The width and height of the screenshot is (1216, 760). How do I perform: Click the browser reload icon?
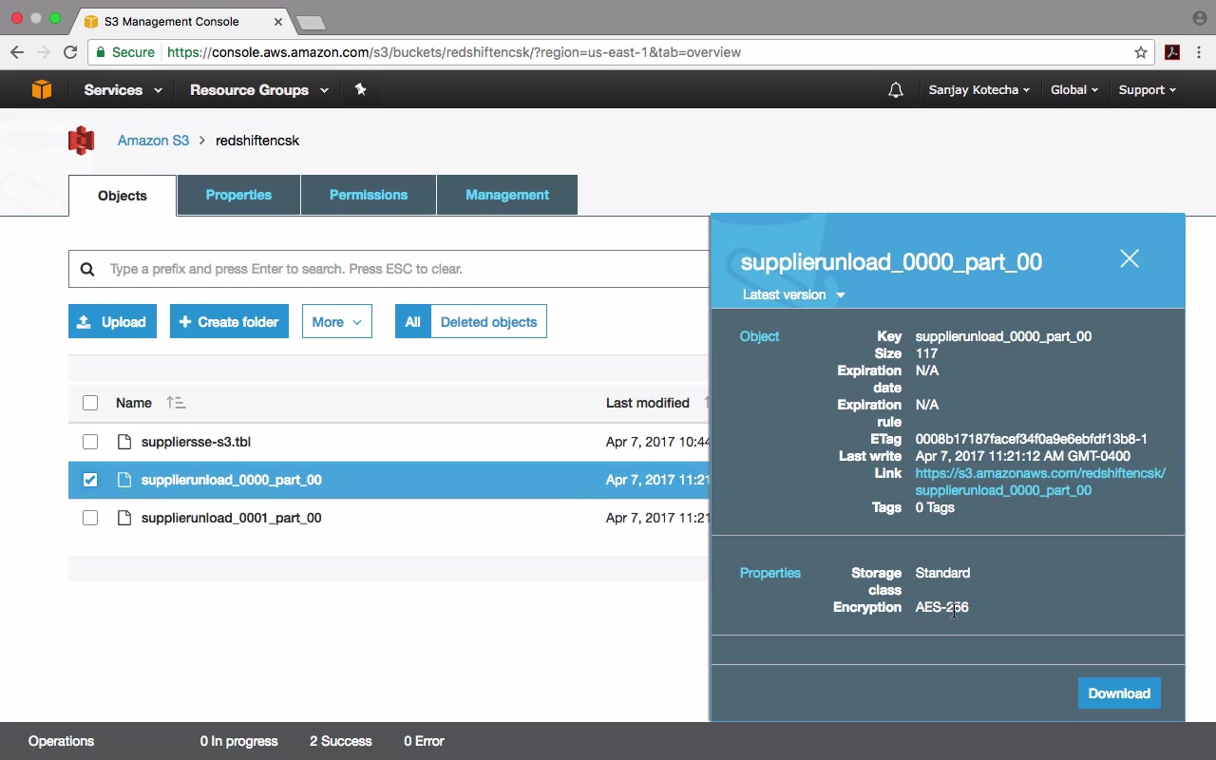pos(70,52)
